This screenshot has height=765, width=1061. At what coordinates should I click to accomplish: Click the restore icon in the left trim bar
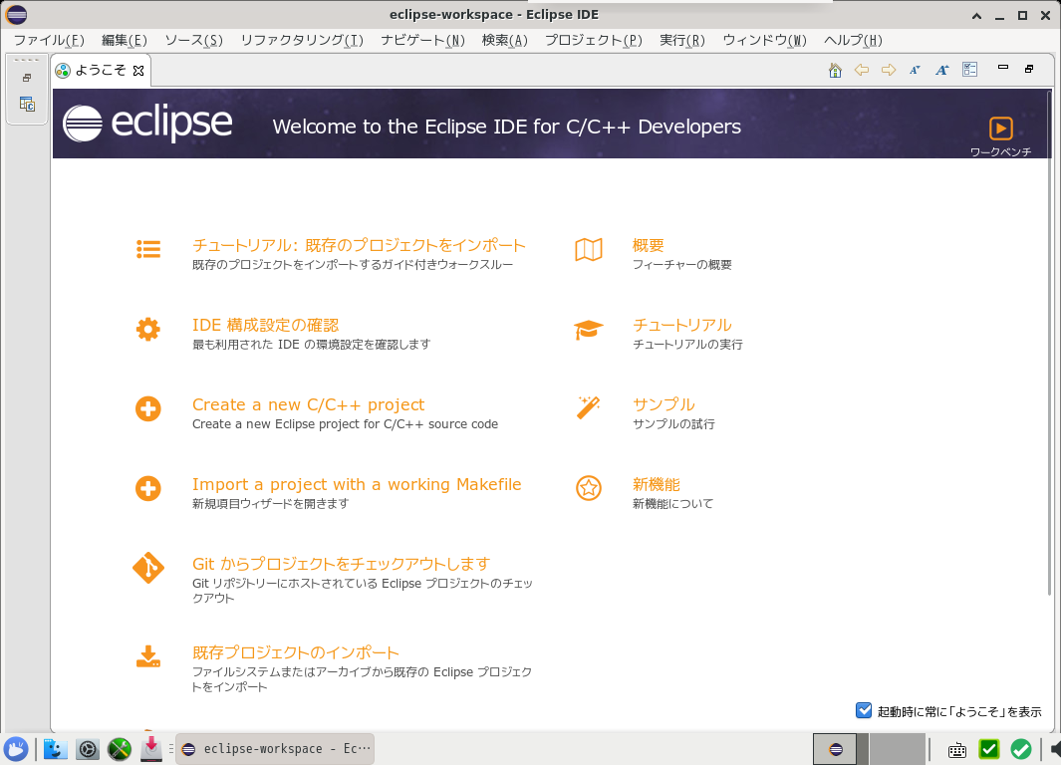27,78
